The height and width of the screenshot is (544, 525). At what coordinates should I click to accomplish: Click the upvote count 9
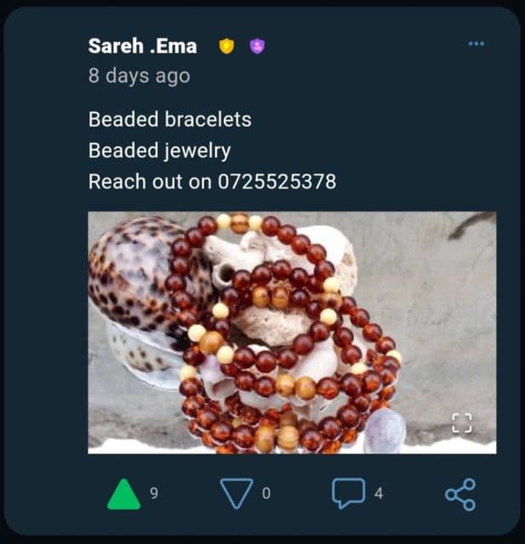tap(154, 493)
